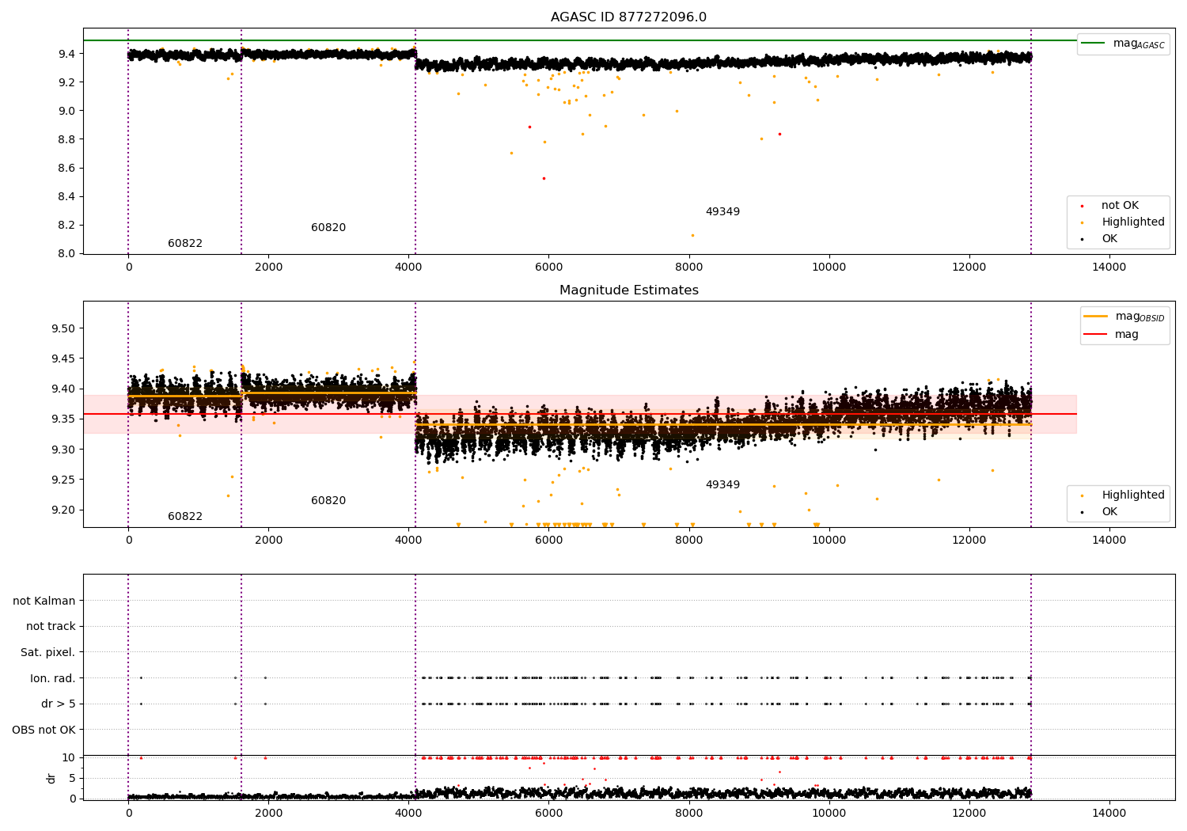Click the red not-OK point near 8.5 magnitude
This screenshot has height=831, width=1187.
point(544,178)
